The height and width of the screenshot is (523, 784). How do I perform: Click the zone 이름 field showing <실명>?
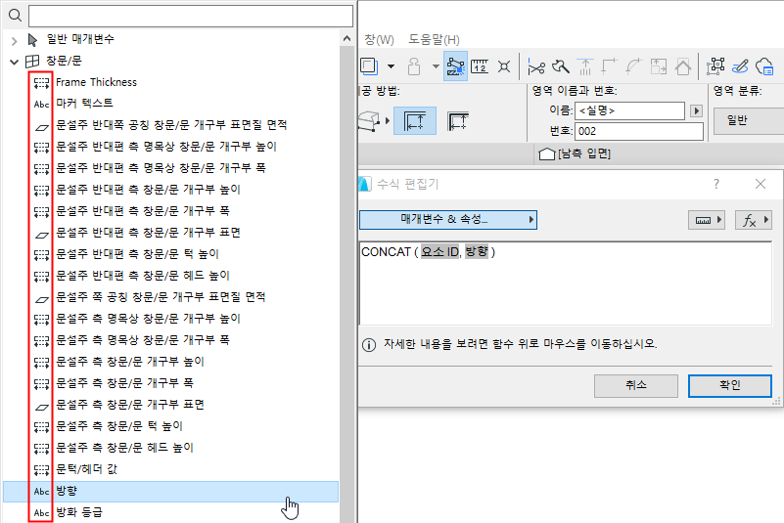(x=630, y=110)
